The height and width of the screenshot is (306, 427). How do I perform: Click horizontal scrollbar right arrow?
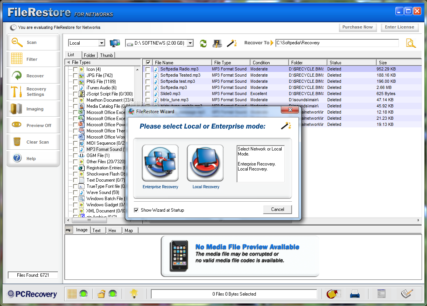418,220
